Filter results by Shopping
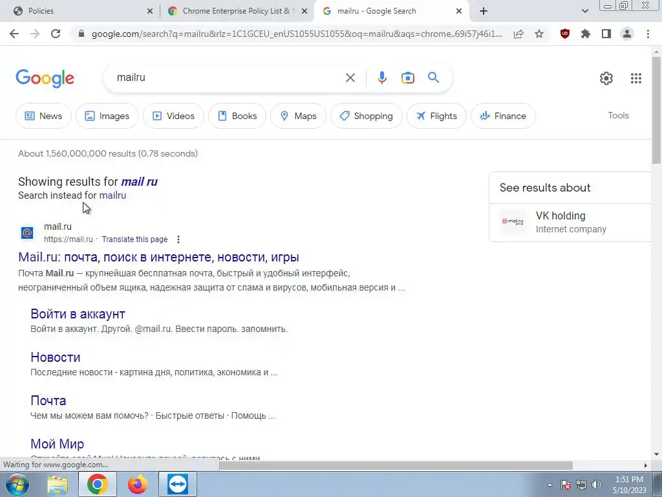The width and height of the screenshot is (662, 497). click(x=367, y=116)
